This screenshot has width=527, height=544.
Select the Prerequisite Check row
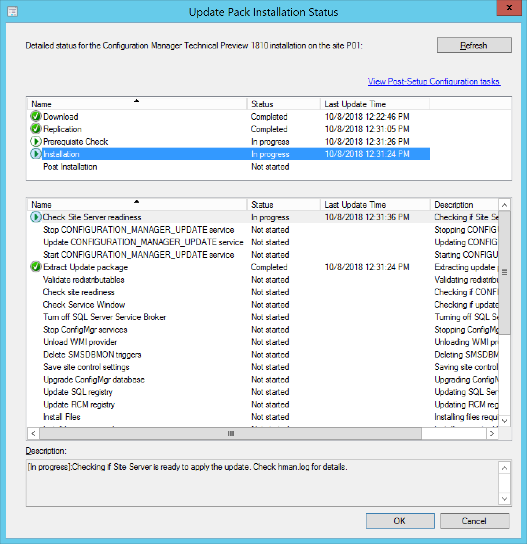[229, 142]
